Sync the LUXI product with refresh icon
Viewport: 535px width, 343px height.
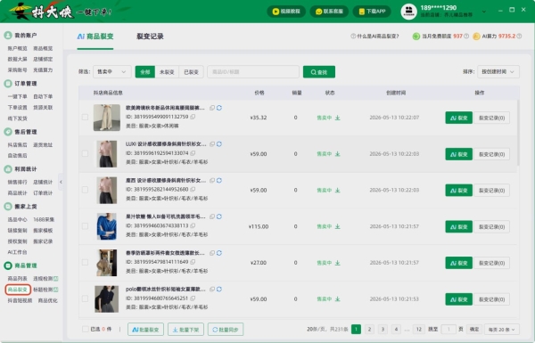(x=219, y=144)
